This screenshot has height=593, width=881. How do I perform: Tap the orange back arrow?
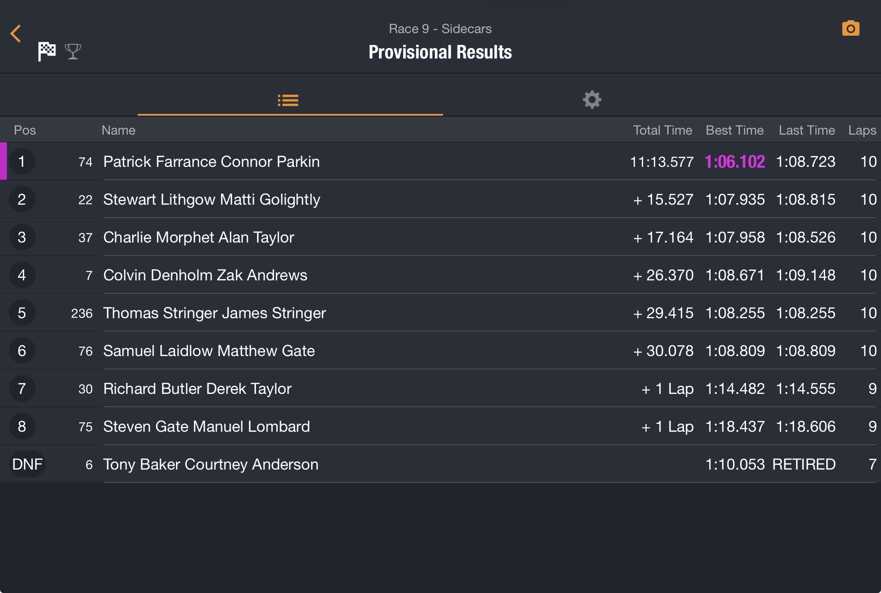[16, 34]
